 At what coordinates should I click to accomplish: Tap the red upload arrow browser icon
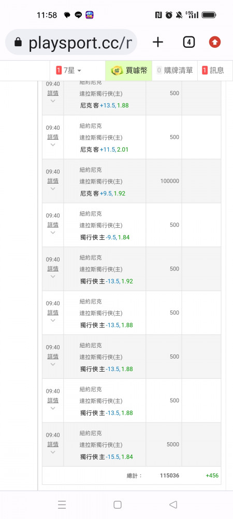click(215, 42)
